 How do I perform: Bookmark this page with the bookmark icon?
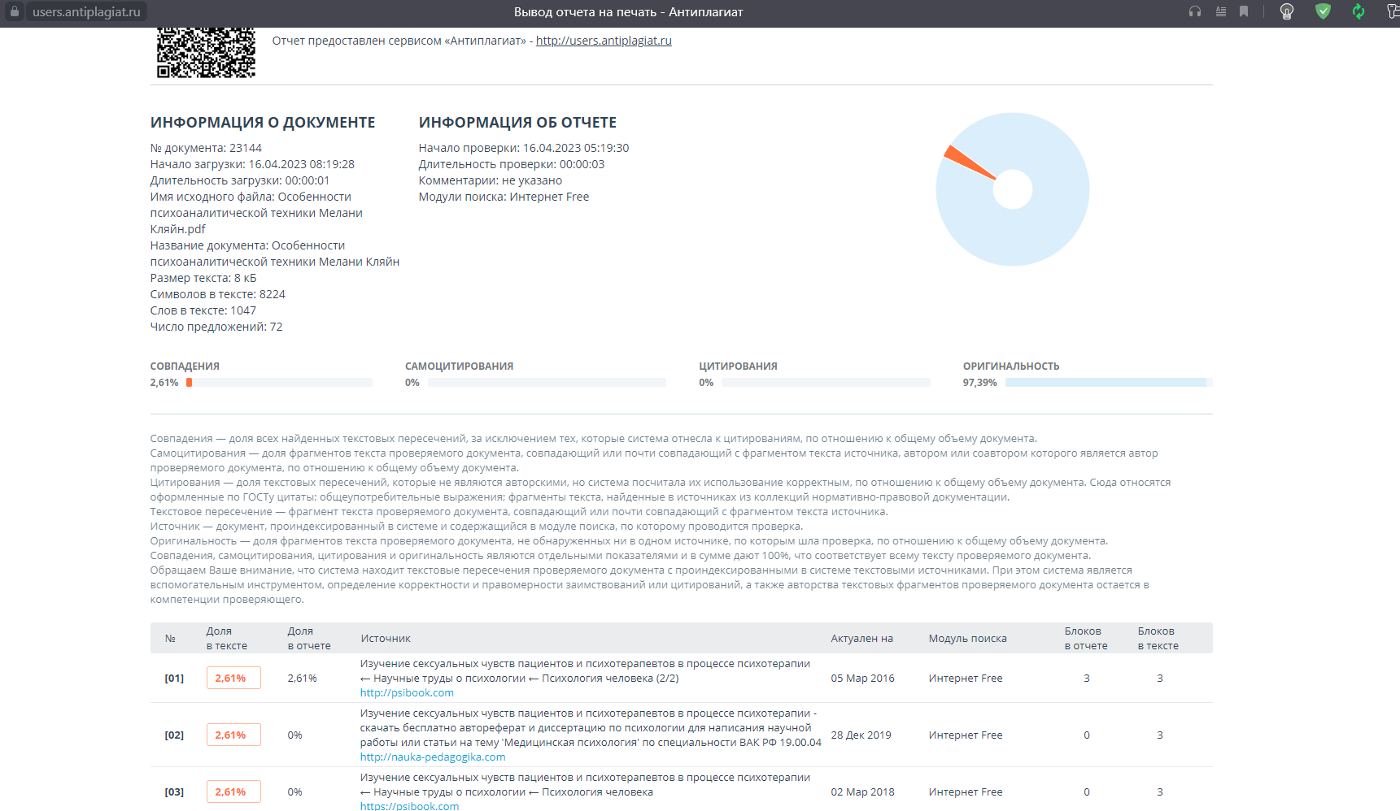[1244, 11]
